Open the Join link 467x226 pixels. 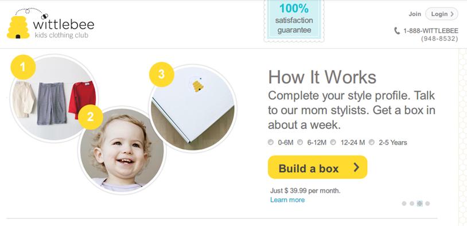point(415,14)
